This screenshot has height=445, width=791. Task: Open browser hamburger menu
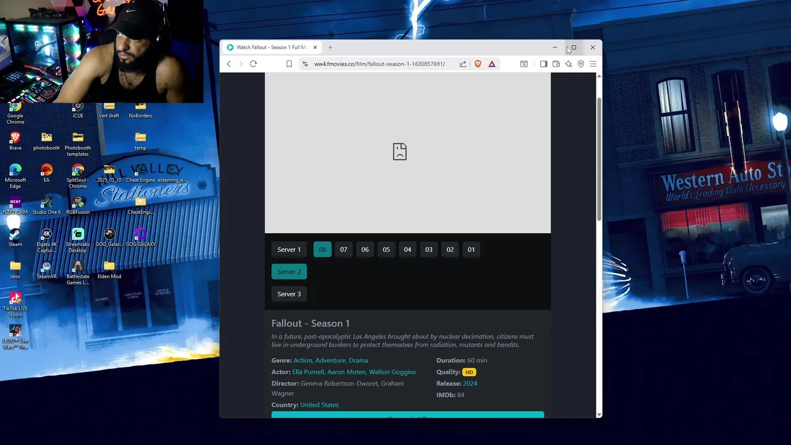pyautogui.click(x=593, y=64)
